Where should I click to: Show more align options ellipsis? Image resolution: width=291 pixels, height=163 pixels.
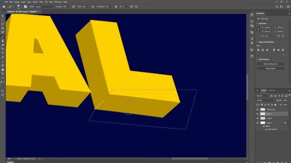point(283,55)
